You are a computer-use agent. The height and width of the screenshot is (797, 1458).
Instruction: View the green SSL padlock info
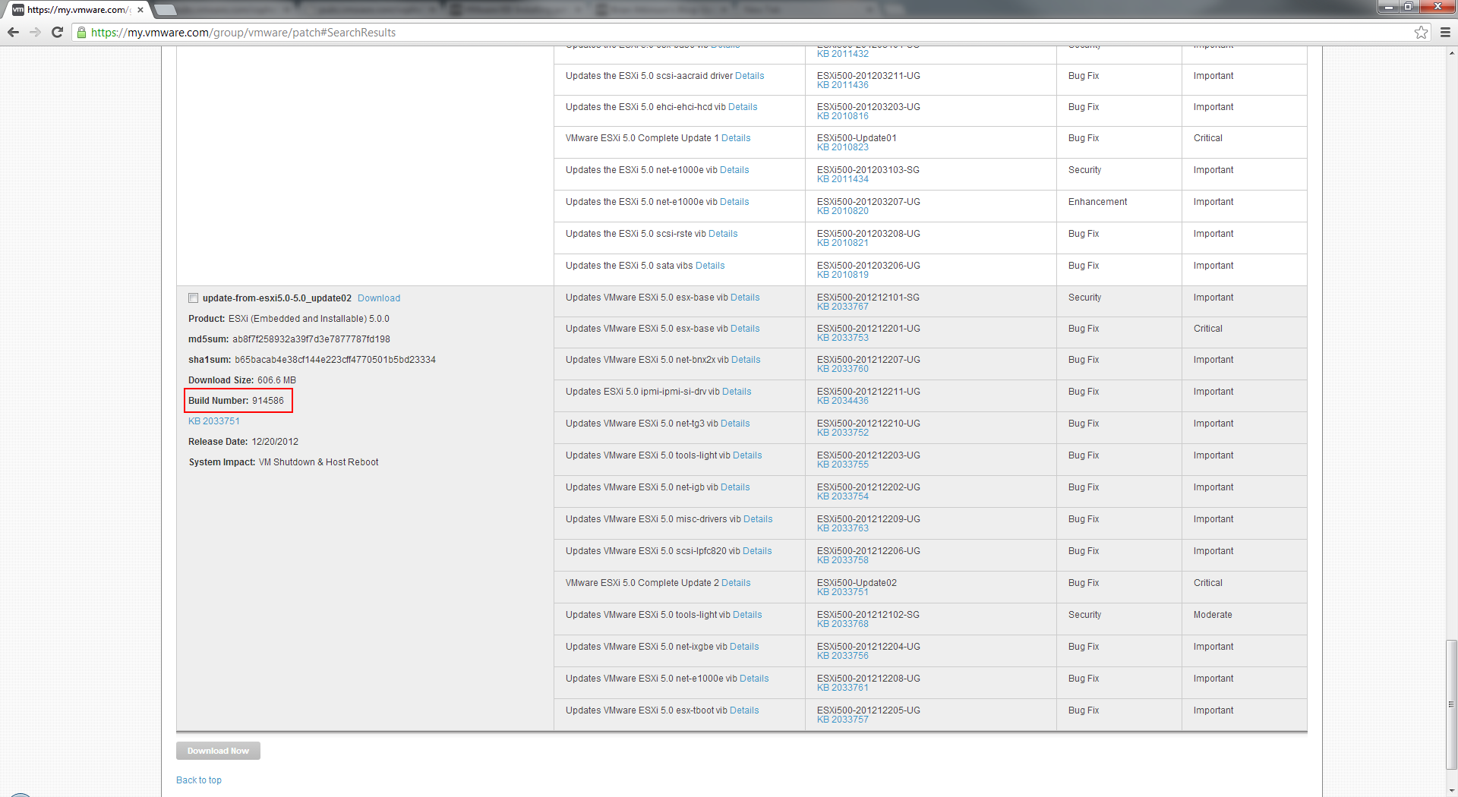81,32
